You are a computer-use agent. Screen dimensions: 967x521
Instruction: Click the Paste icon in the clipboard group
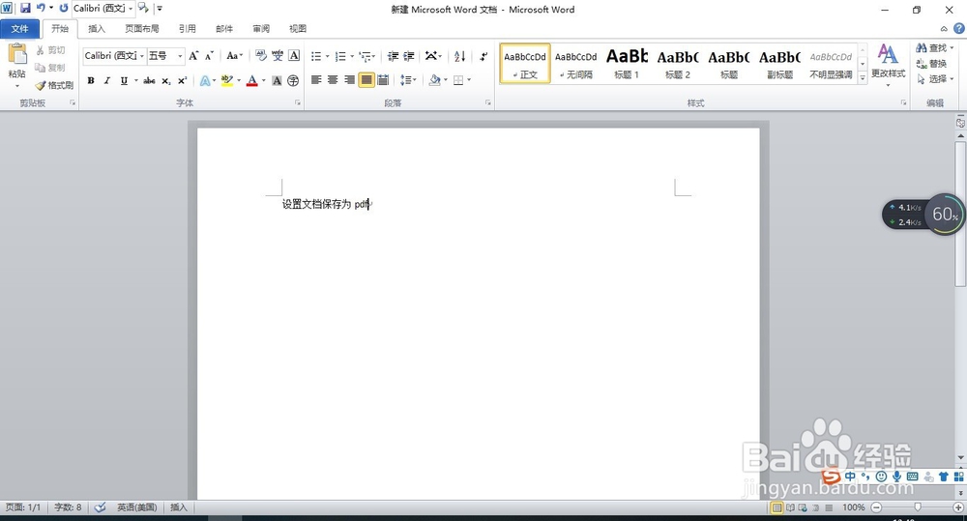pyautogui.click(x=17, y=55)
